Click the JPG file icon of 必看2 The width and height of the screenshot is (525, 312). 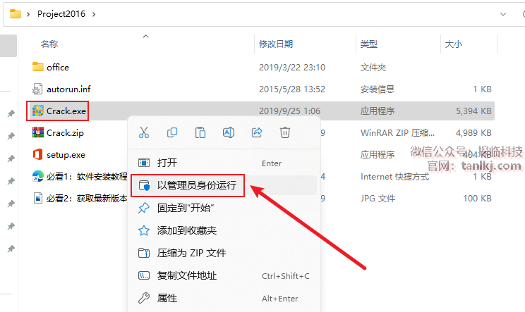point(38,198)
